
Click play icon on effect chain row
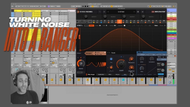(77, 21)
